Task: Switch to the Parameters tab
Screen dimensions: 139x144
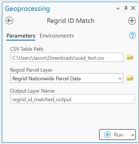Action: click(21, 36)
